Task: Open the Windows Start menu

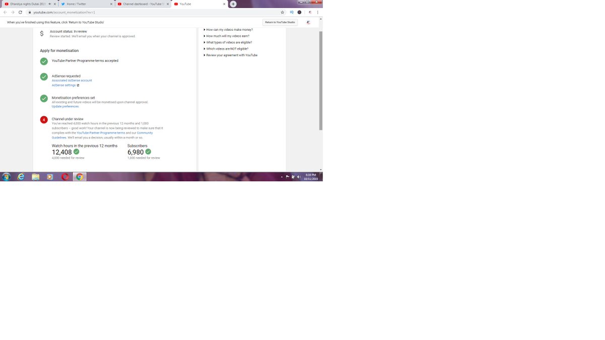Action: coord(6,177)
